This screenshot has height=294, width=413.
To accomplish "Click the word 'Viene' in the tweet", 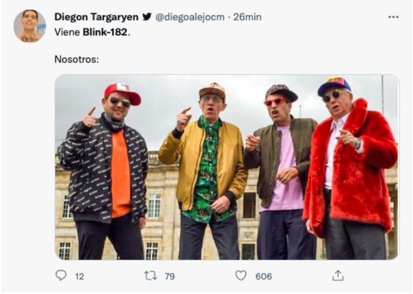I will coord(67,32).
